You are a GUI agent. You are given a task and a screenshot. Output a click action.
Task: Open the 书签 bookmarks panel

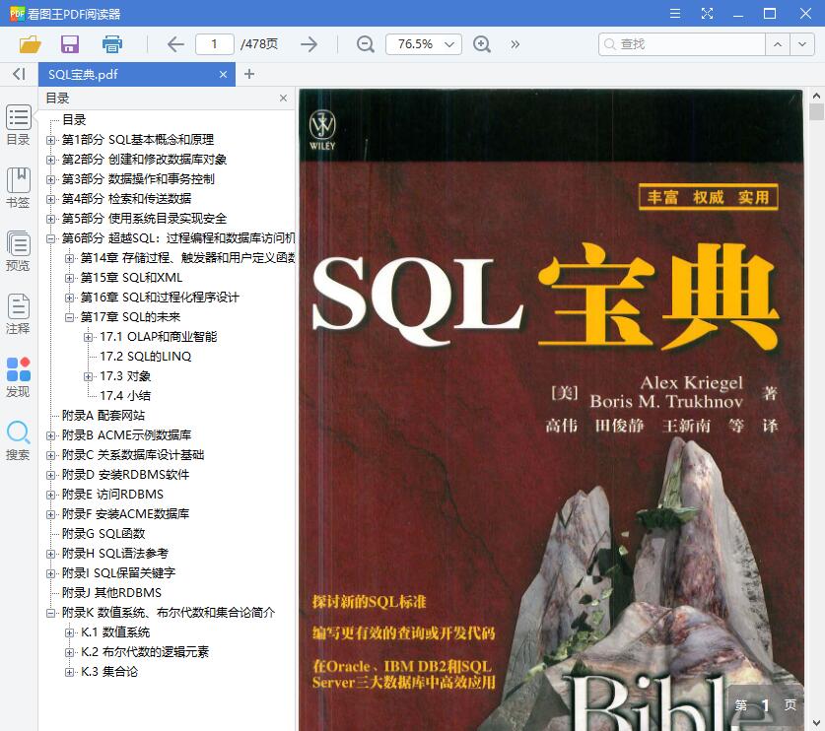pyautogui.click(x=18, y=188)
